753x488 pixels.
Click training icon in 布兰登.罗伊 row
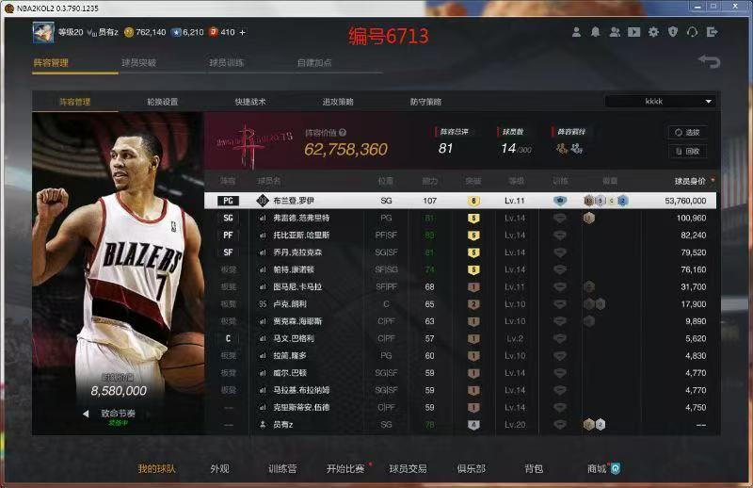click(x=560, y=201)
